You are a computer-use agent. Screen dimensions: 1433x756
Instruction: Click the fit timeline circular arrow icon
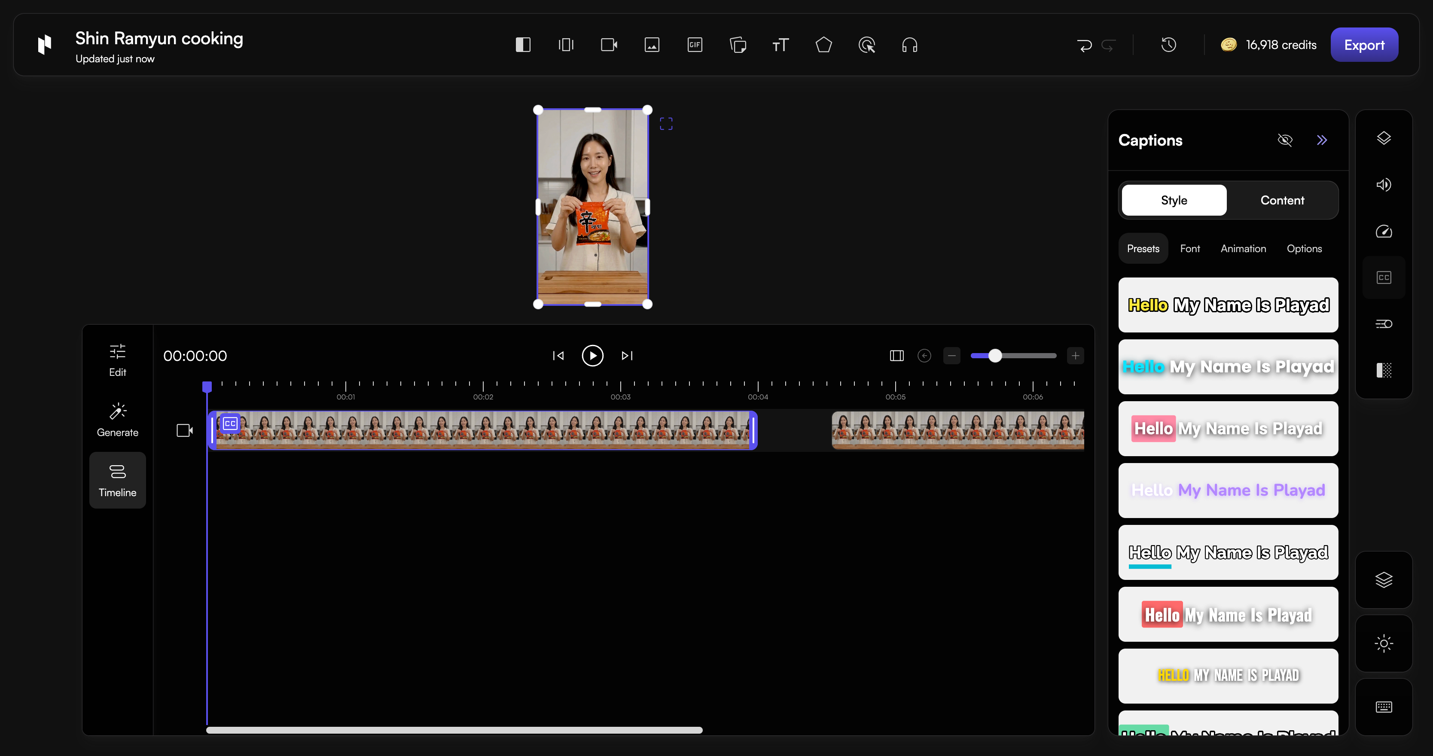click(x=924, y=356)
